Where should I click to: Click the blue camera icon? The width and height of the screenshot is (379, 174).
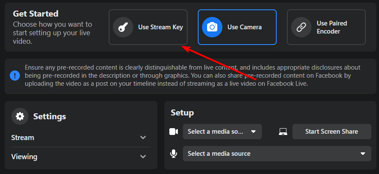pos(212,27)
